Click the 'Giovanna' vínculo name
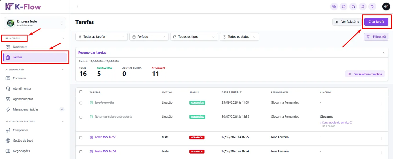 tap(326, 117)
